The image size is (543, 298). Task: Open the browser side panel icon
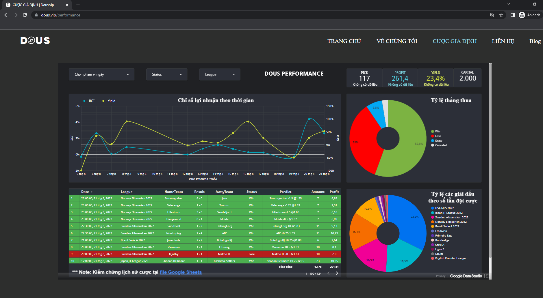coord(512,15)
